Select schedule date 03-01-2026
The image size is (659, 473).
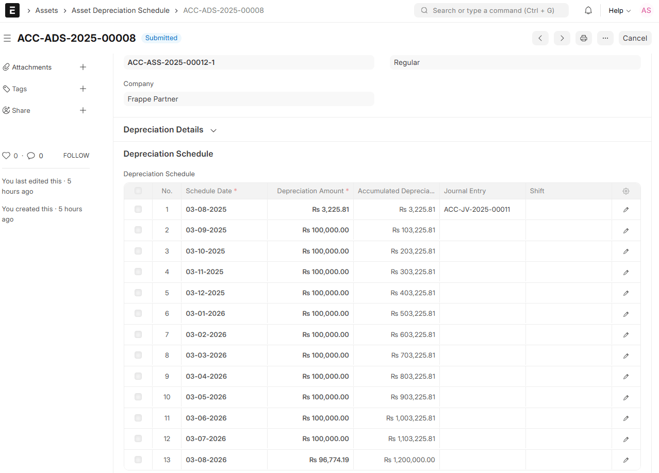[x=206, y=314]
